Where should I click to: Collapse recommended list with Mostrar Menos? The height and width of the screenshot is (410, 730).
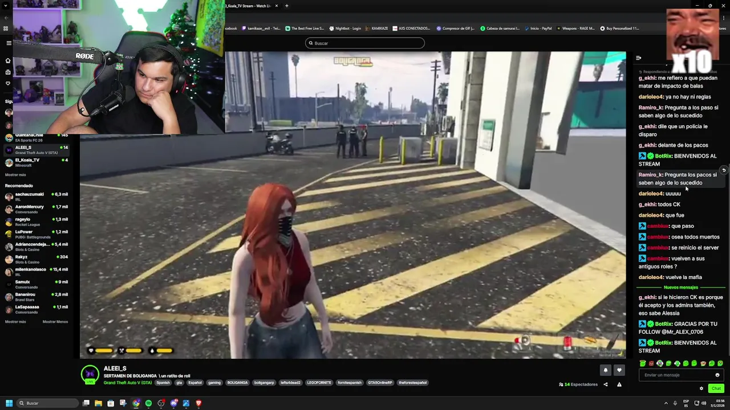(55, 322)
